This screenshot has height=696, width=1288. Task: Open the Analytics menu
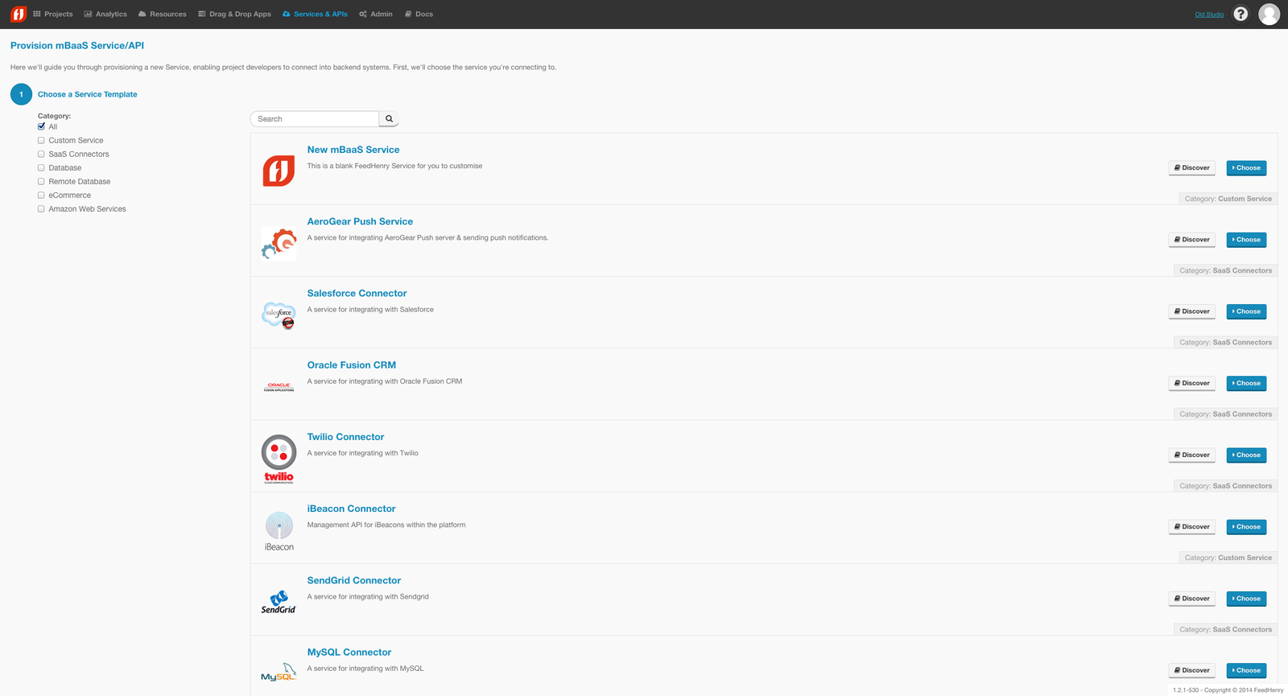[105, 14]
